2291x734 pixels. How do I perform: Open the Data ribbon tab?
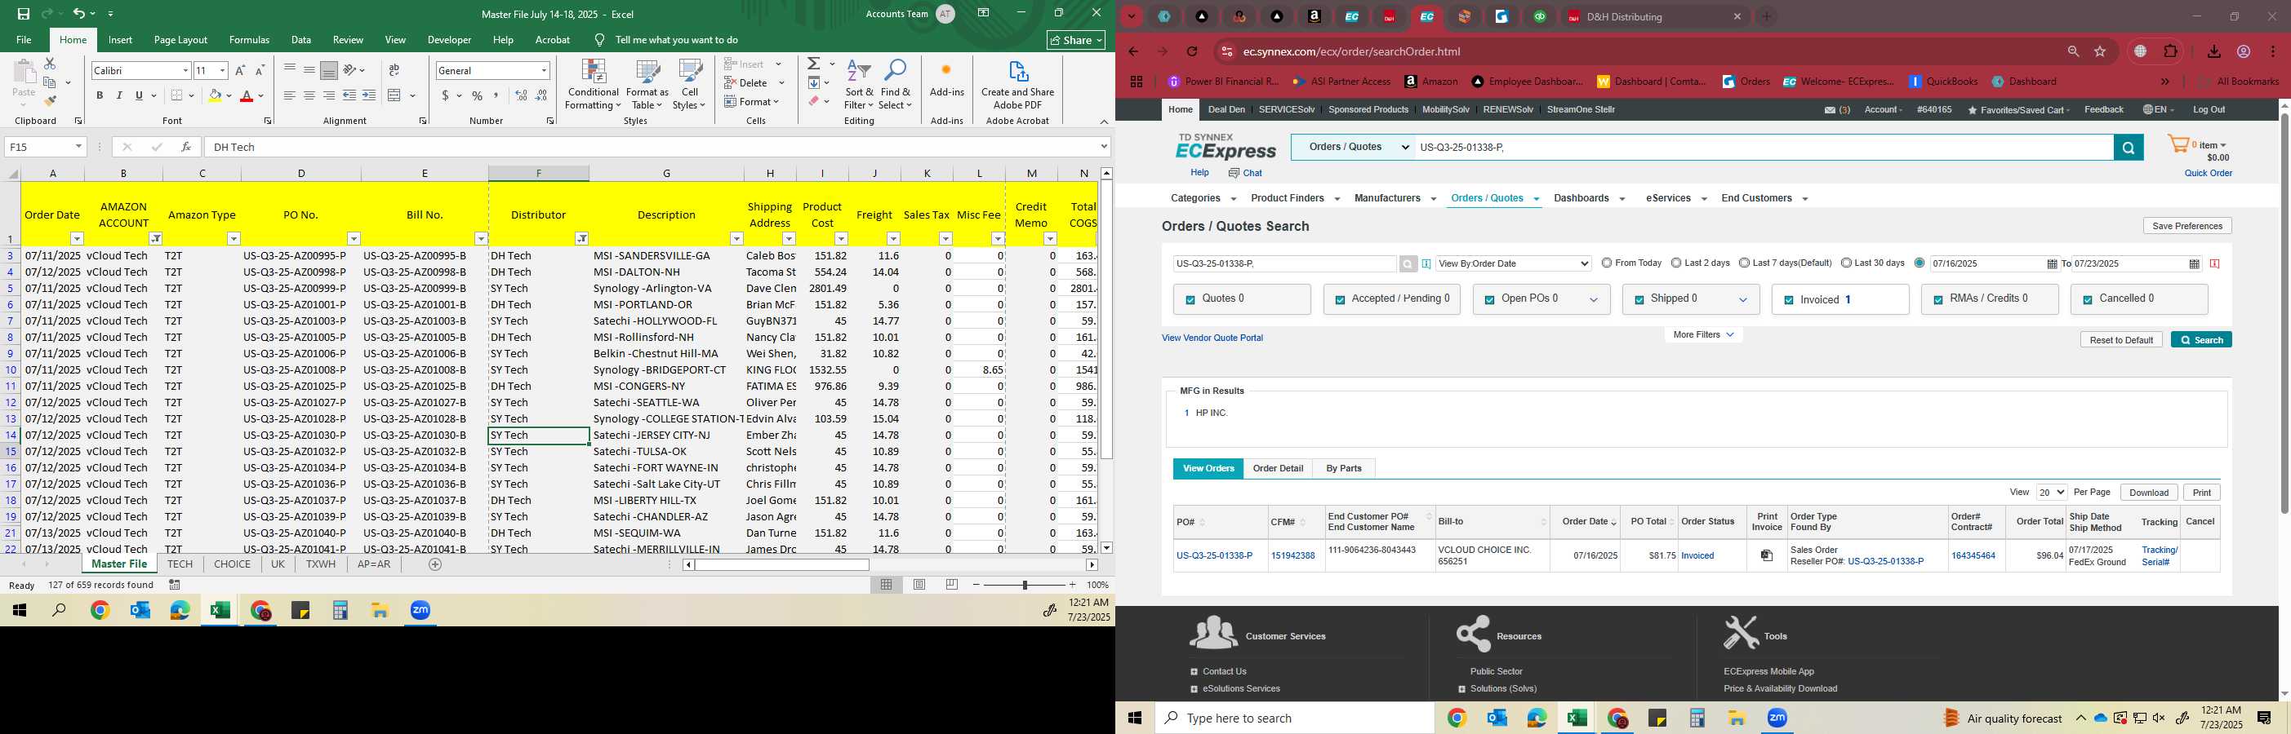point(301,40)
